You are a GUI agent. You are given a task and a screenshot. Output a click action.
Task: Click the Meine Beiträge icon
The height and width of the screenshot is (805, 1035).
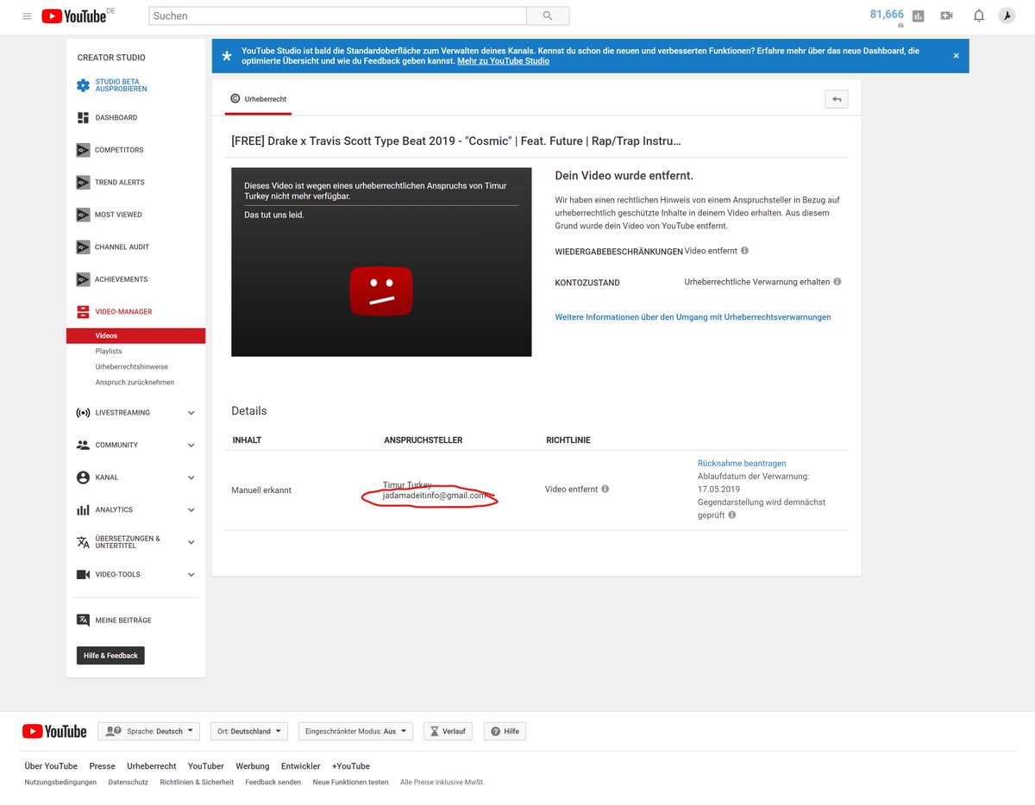point(83,621)
